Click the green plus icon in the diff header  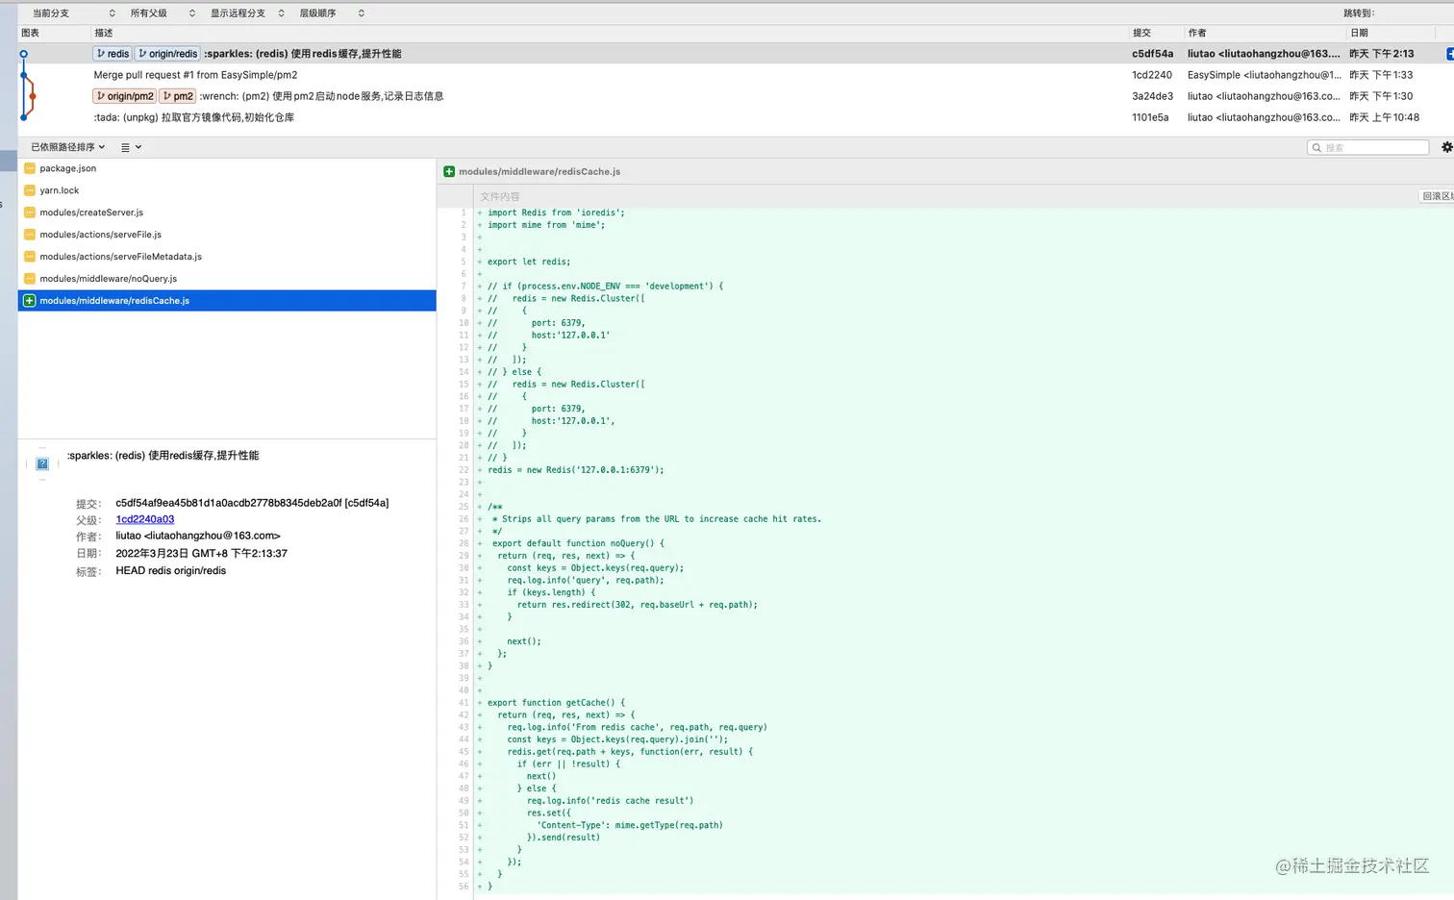[x=449, y=172]
